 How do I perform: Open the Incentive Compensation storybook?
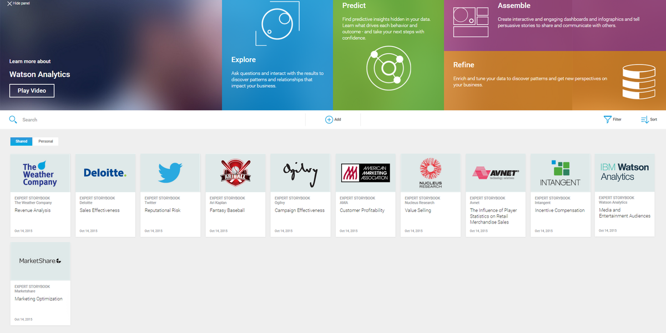point(559,210)
